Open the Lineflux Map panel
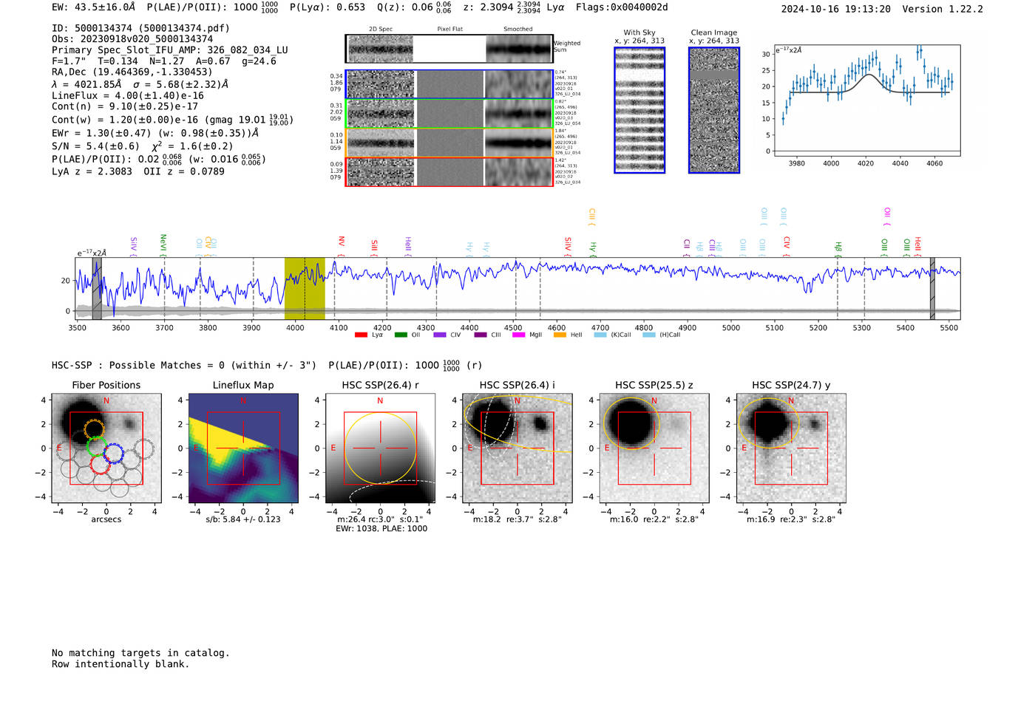 point(243,448)
